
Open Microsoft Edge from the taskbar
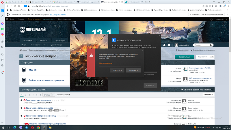pos(15,127)
